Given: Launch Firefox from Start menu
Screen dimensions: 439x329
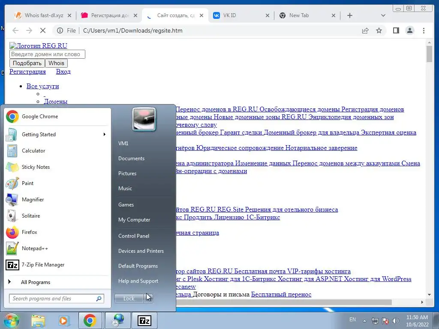Looking at the screenshot, I should (57, 232).
